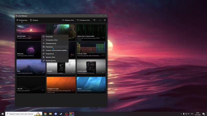The height and width of the screenshot is (116, 207).
Task: Expand the system tray hidden icons chevron
Action: (x=181, y=114)
